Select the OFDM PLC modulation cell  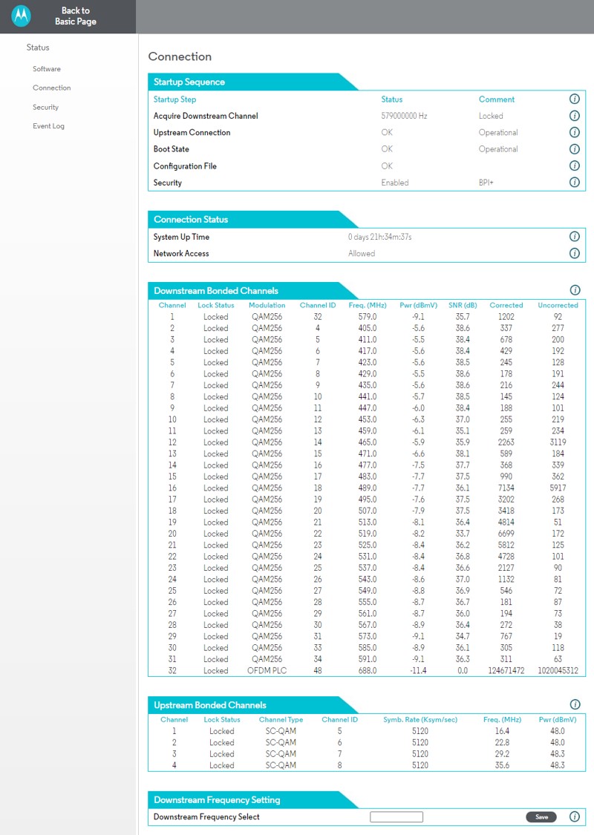(267, 670)
